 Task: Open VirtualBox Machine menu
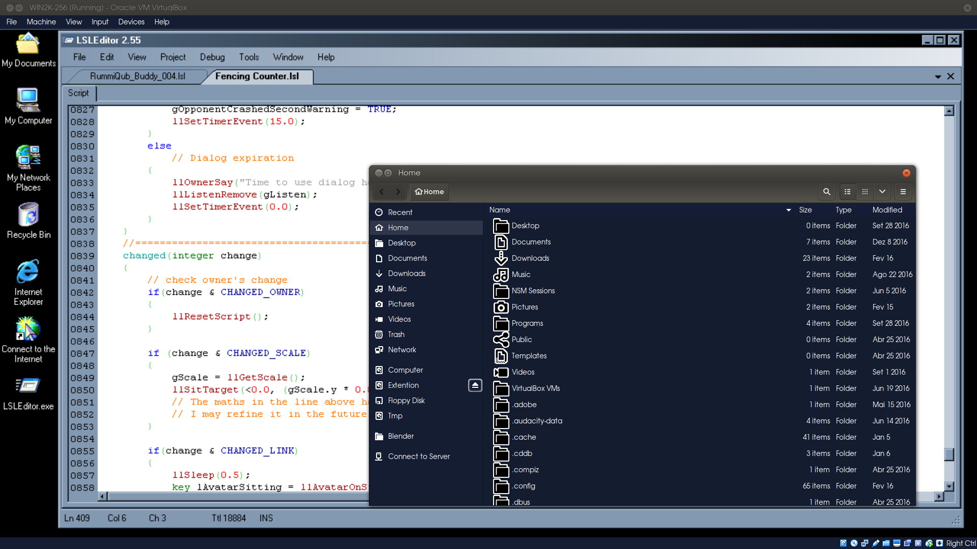click(41, 22)
